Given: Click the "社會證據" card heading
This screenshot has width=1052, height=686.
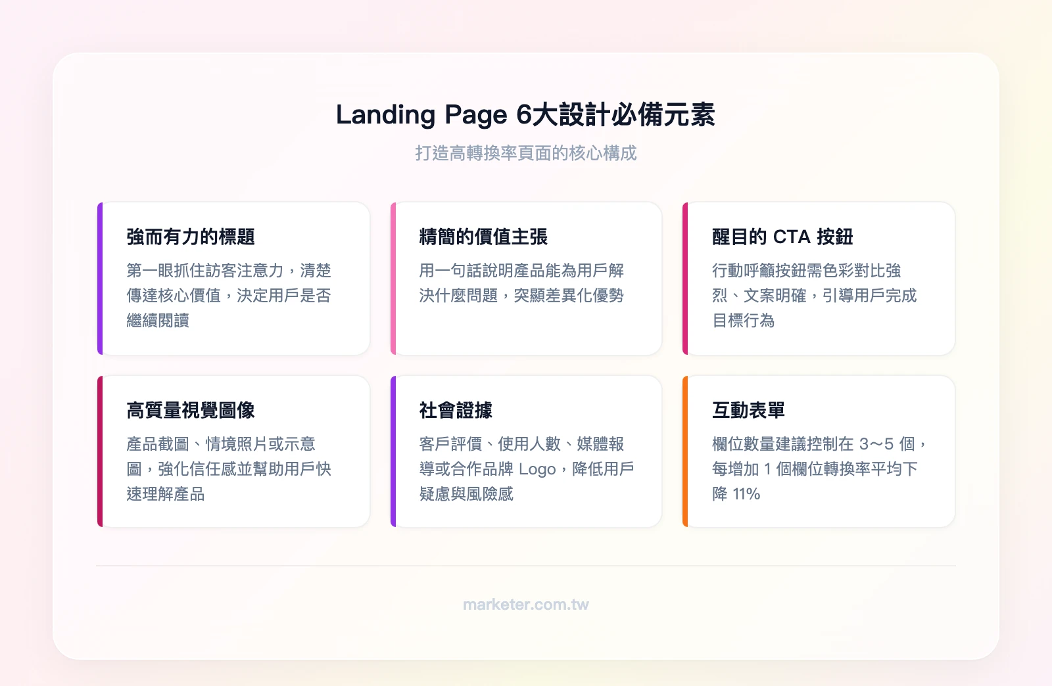Looking at the screenshot, I should click(x=457, y=409).
